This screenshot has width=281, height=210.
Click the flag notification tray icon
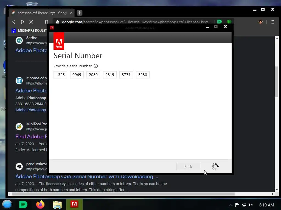(x=237, y=205)
